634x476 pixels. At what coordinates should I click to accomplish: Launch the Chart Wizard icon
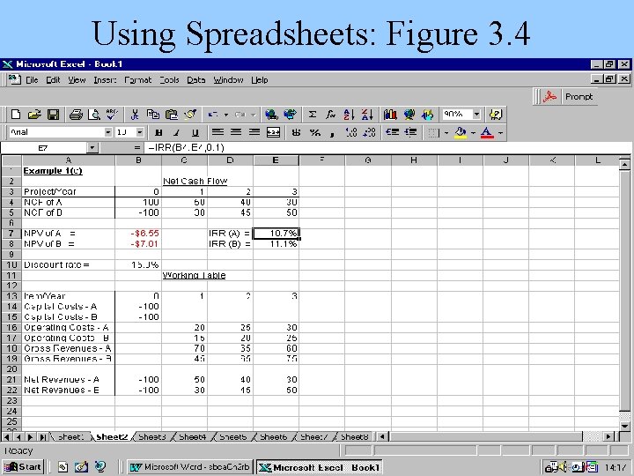coord(390,115)
